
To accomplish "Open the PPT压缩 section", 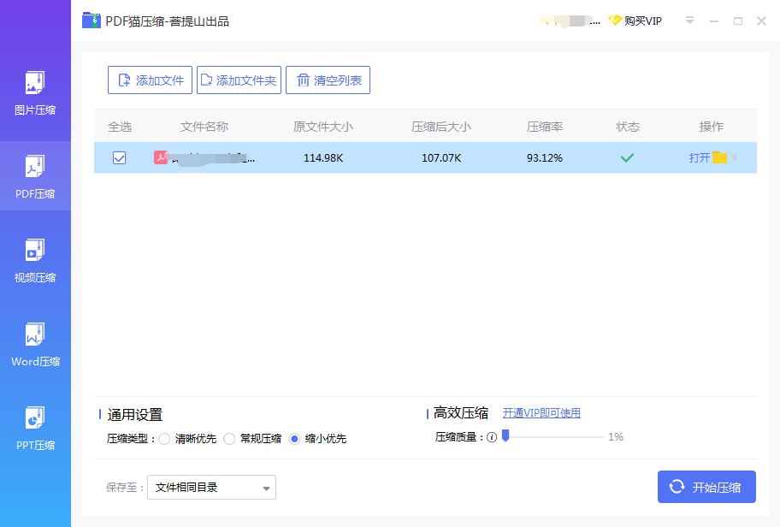I will [x=35, y=429].
